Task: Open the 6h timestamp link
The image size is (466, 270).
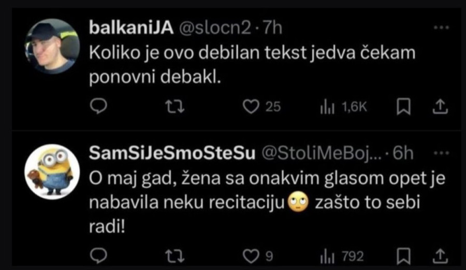Action: point(403,154)
